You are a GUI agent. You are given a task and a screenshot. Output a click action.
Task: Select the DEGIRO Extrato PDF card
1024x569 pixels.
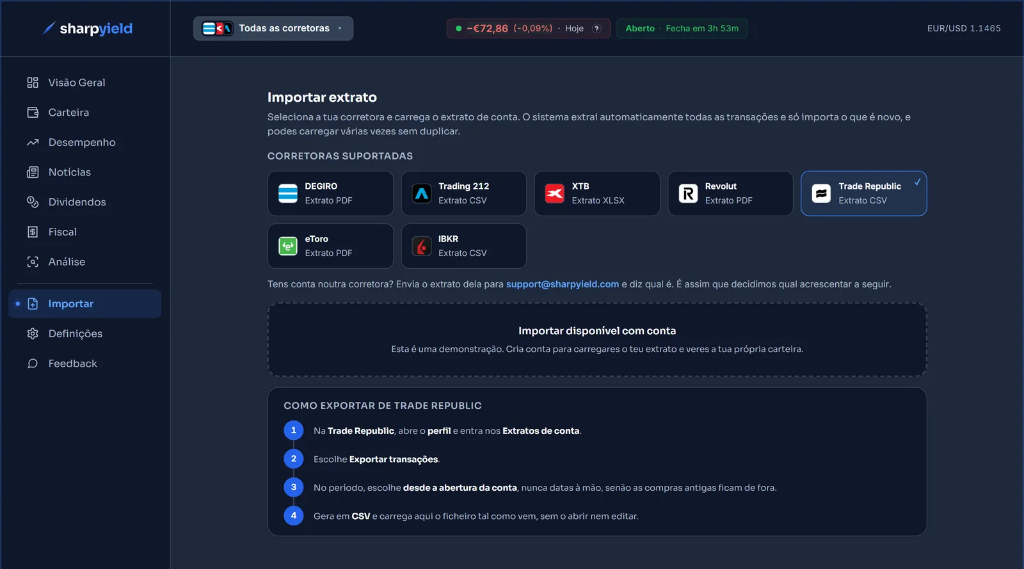330,193
